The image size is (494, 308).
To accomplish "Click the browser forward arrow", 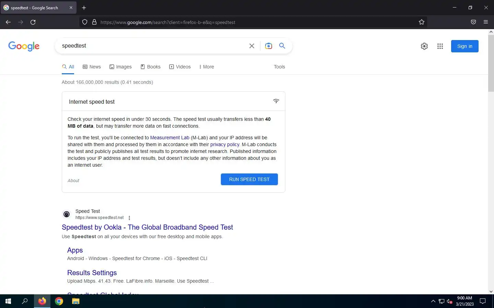I will click(21, 22).
